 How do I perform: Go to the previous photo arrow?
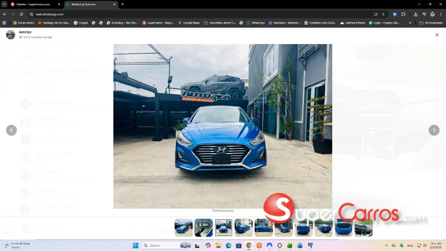point(11,130)
